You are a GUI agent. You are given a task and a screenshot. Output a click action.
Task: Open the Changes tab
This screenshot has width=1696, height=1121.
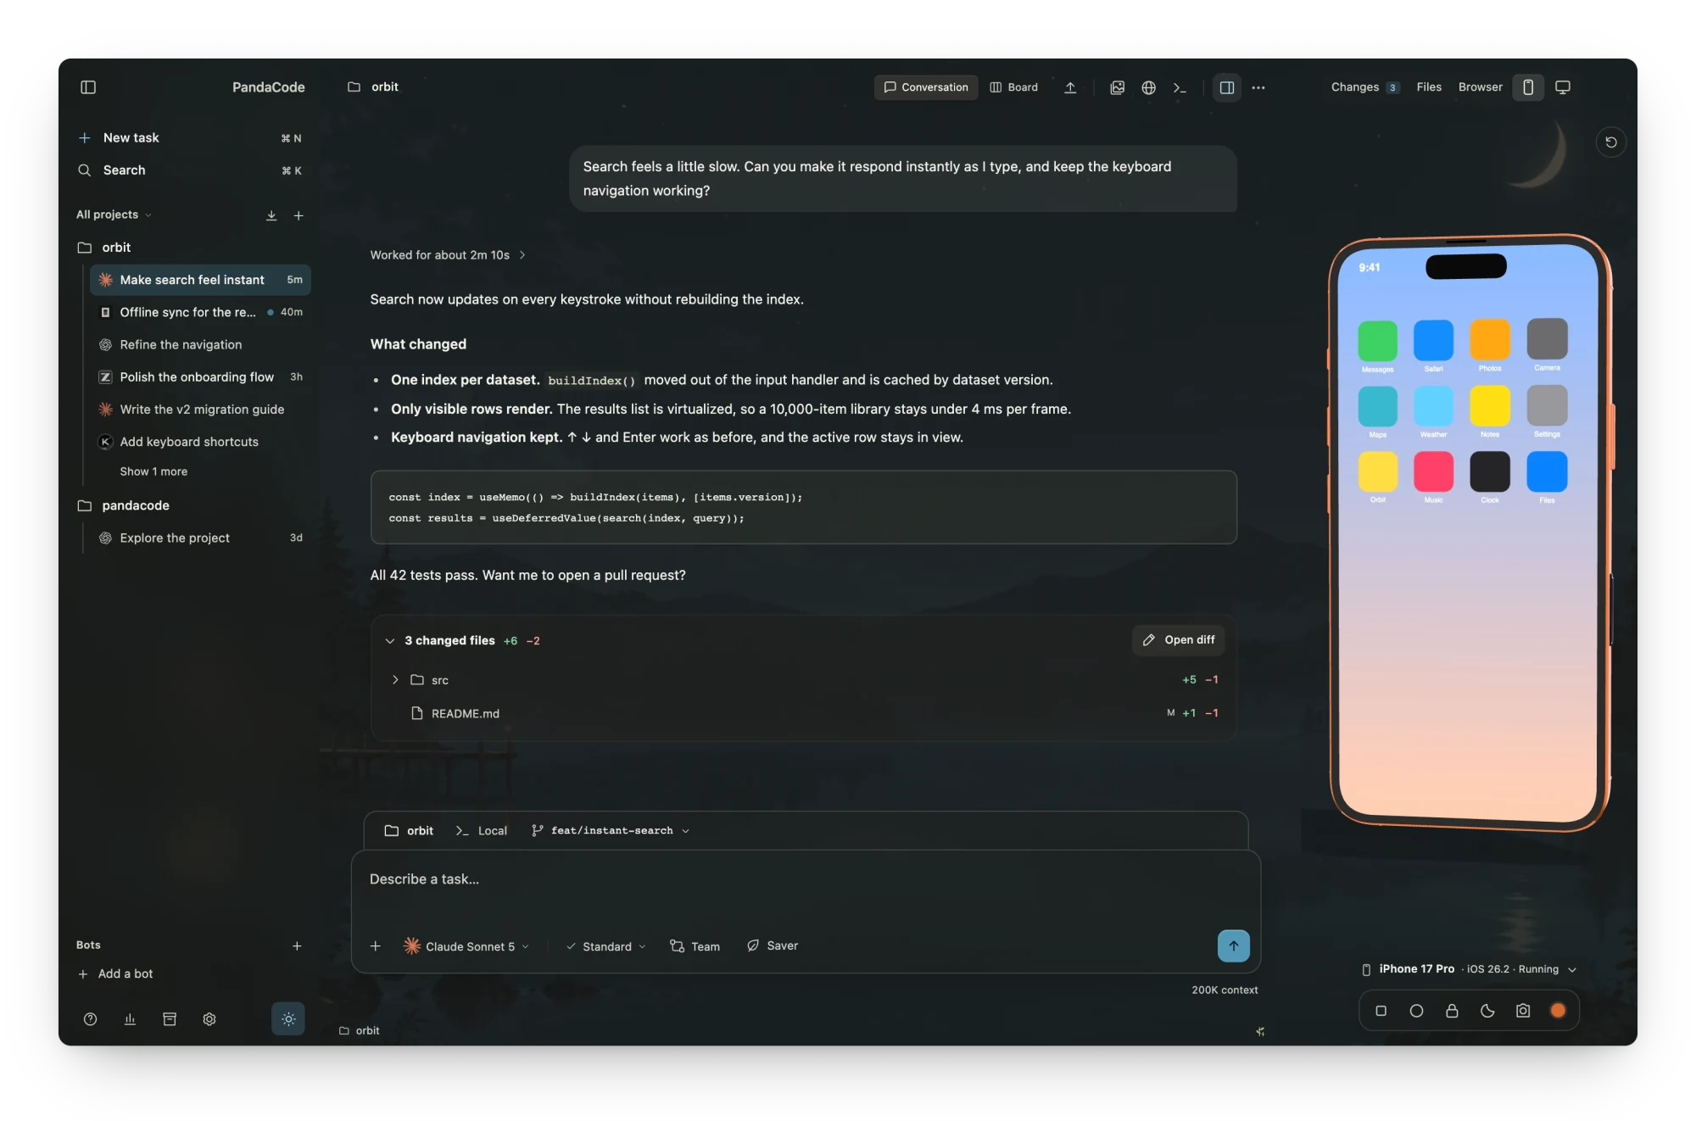[x=1364, y=87]
